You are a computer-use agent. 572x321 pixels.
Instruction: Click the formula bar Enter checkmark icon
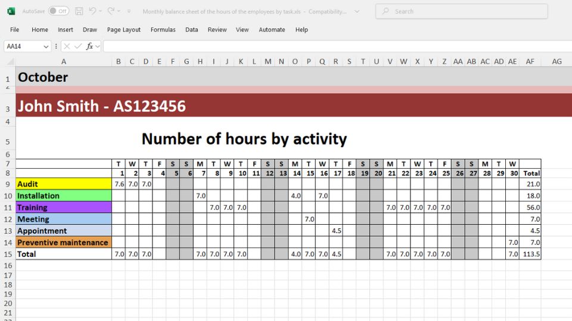click(x=78, y=46)
